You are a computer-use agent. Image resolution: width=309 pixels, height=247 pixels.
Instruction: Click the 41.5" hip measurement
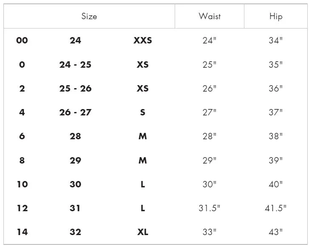pyautogui.click(x=276, y=208)
